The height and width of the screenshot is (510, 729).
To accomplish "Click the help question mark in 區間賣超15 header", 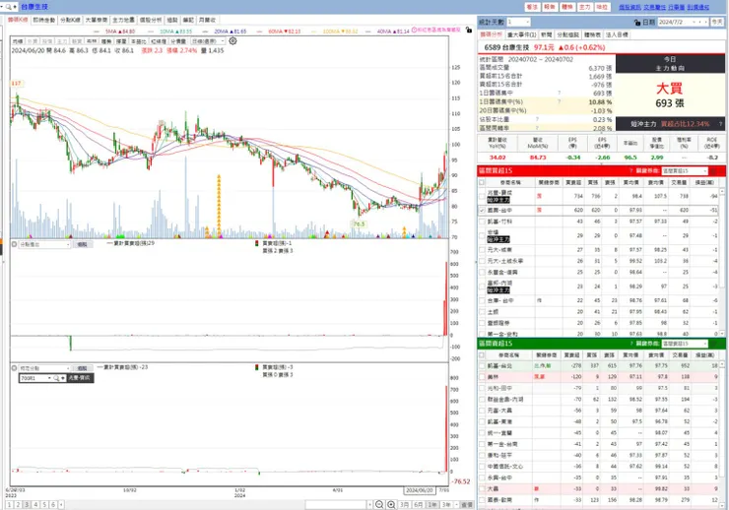I will (631, 344).
